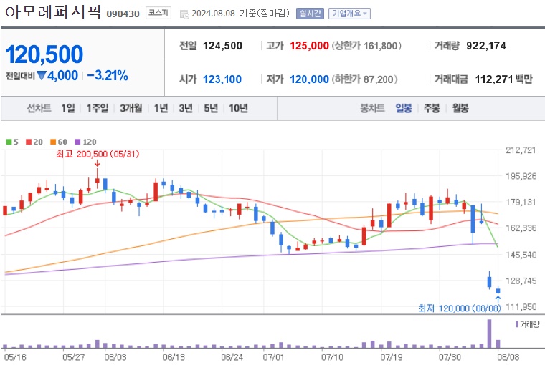Click the tallest volume bar near 08/08

click(x=489, y=334)
